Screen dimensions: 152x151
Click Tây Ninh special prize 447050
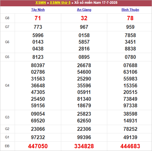(x=38, y=146)
